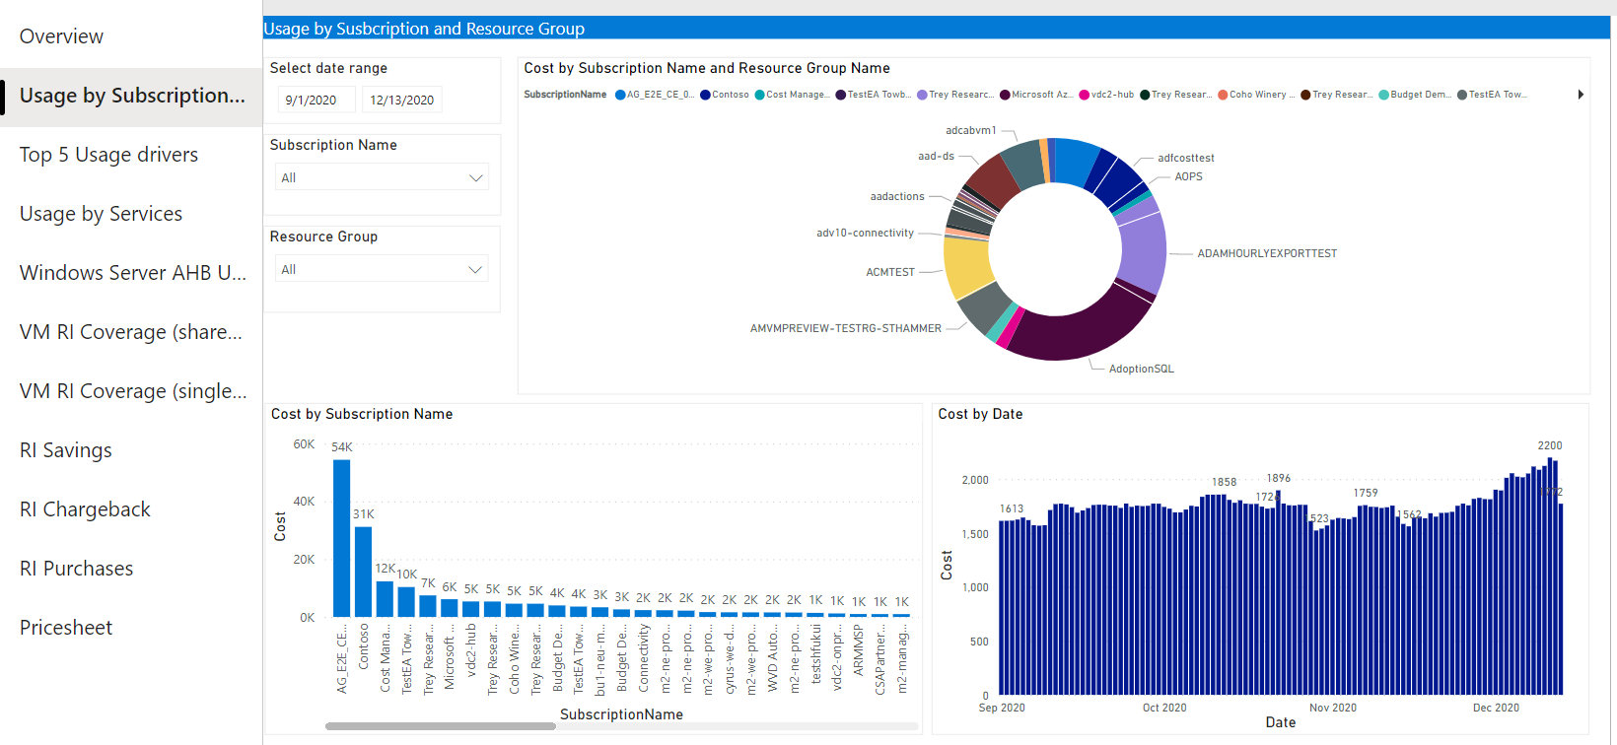The height and width of the screenshot is (745, 1617).
Task: Click the AG_E2E_CE legend marker
Action: pyautogui.click(x=620, y=96)
